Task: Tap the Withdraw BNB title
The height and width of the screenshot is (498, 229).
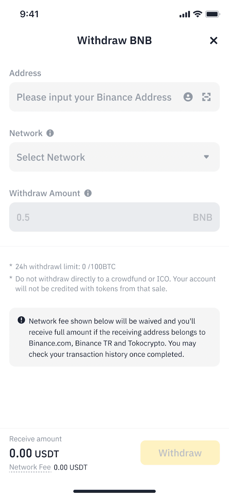Action: click(115, 40)
